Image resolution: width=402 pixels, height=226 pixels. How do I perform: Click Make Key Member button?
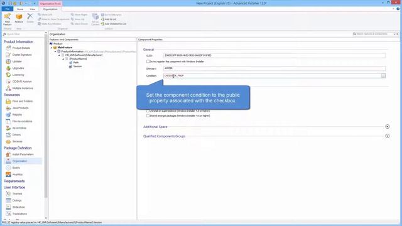50,24
